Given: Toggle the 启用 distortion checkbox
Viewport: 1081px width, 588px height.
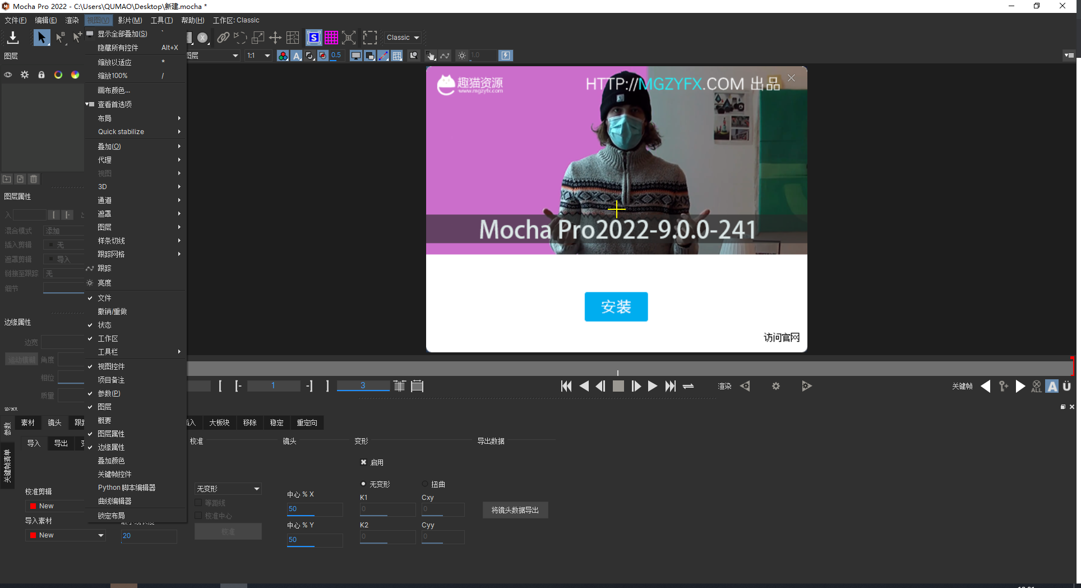Looking at the screenshot, I should tap(363, 462).
